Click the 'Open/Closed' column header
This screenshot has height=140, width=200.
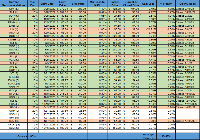187,4
